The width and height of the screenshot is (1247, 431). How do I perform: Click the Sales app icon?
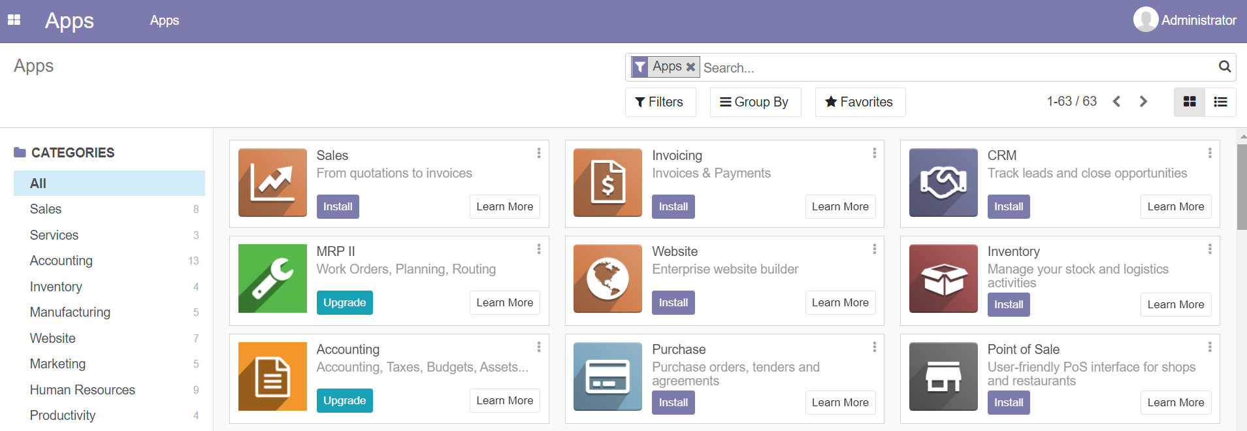click(x=272, y=182)
